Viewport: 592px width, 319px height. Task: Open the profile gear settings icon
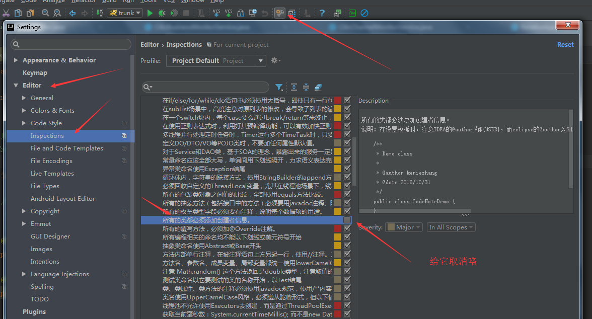tap(276, 60)
